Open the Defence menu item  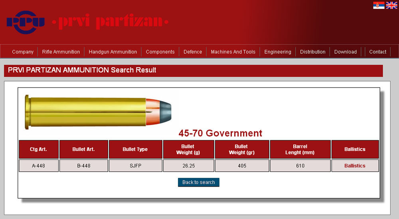point(193,52)
